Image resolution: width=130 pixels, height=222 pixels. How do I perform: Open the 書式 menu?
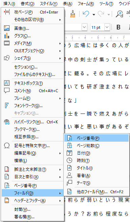click(27, 4)
